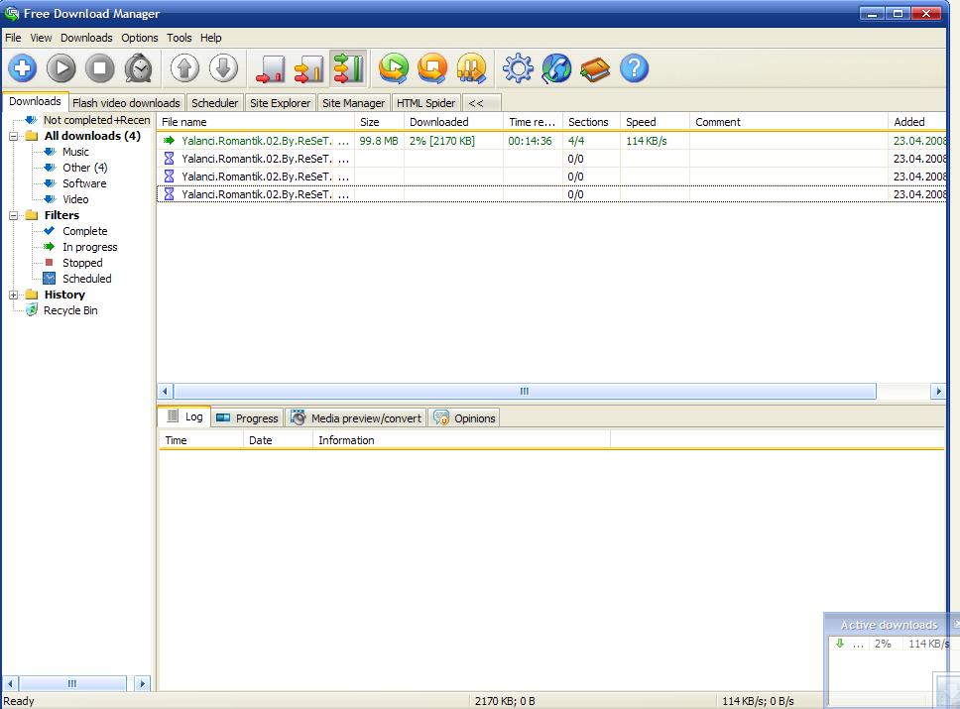The width and height of the screenshot is (960, 709).
Task: Select the Music category in tree
Action: coord(75,152)
